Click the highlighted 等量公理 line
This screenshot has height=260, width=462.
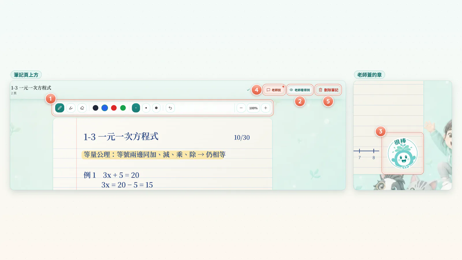(x=154, y=155)
